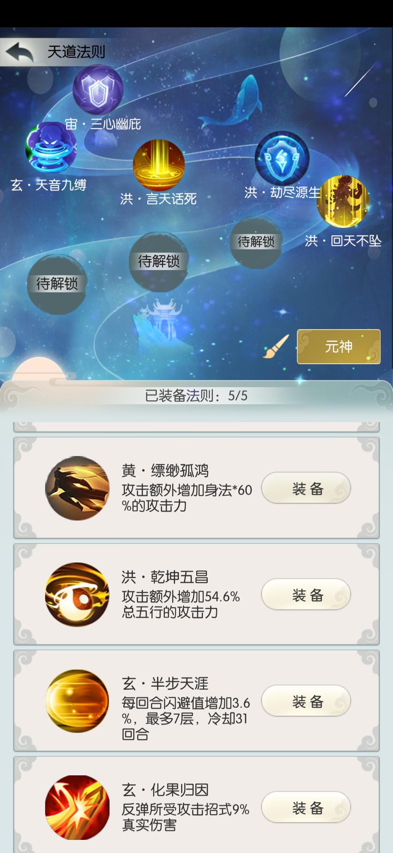This screenshot has height=853, width=393.
Task: Select the 洪·回天不坠 golden figure orb
Action: [343, 201]
